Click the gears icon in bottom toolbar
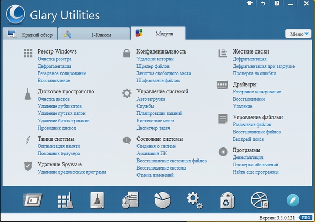Screen dimensions: 315x222 click(x=195, y=200)
